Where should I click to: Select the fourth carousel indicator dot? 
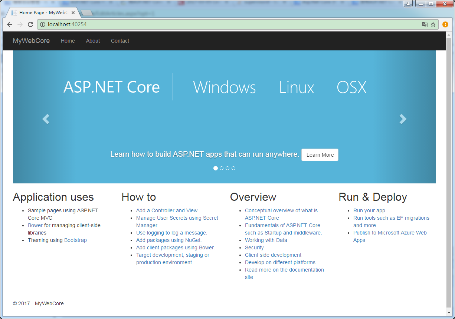click(x=233, y=168)
